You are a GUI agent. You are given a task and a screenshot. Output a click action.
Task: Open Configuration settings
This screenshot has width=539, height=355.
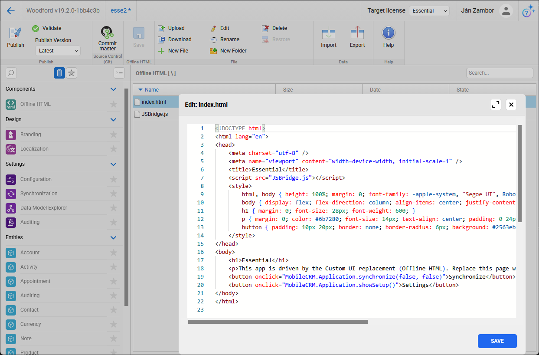tap(36, 179)
